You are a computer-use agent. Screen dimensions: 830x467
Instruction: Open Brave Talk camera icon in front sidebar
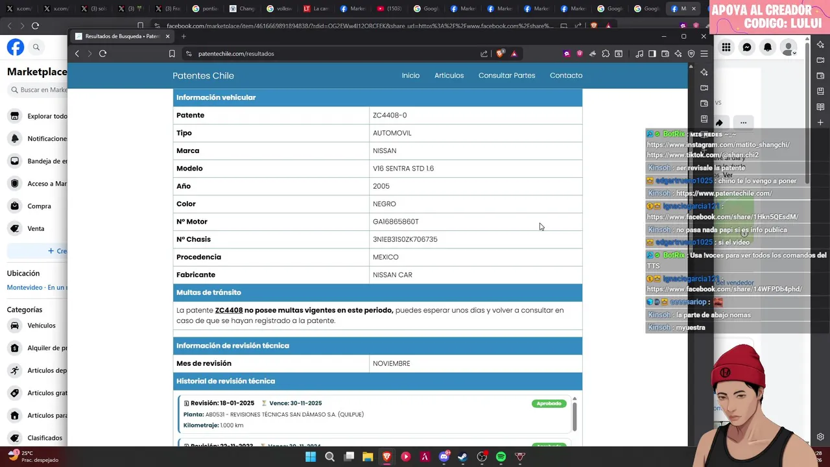pos(704,88)
